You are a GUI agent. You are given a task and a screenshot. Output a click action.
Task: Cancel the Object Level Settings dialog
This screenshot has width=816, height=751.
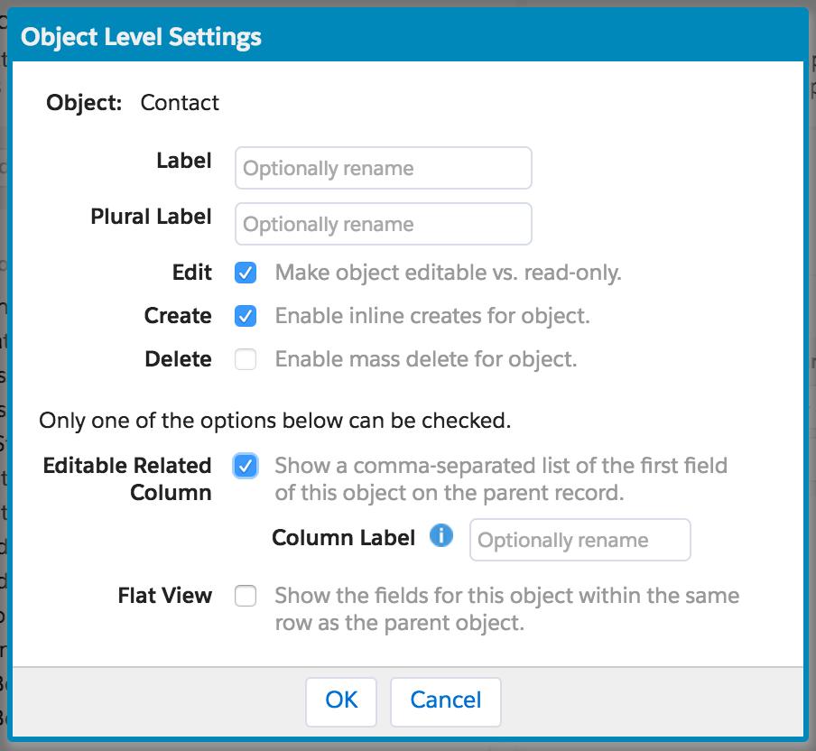445,700
